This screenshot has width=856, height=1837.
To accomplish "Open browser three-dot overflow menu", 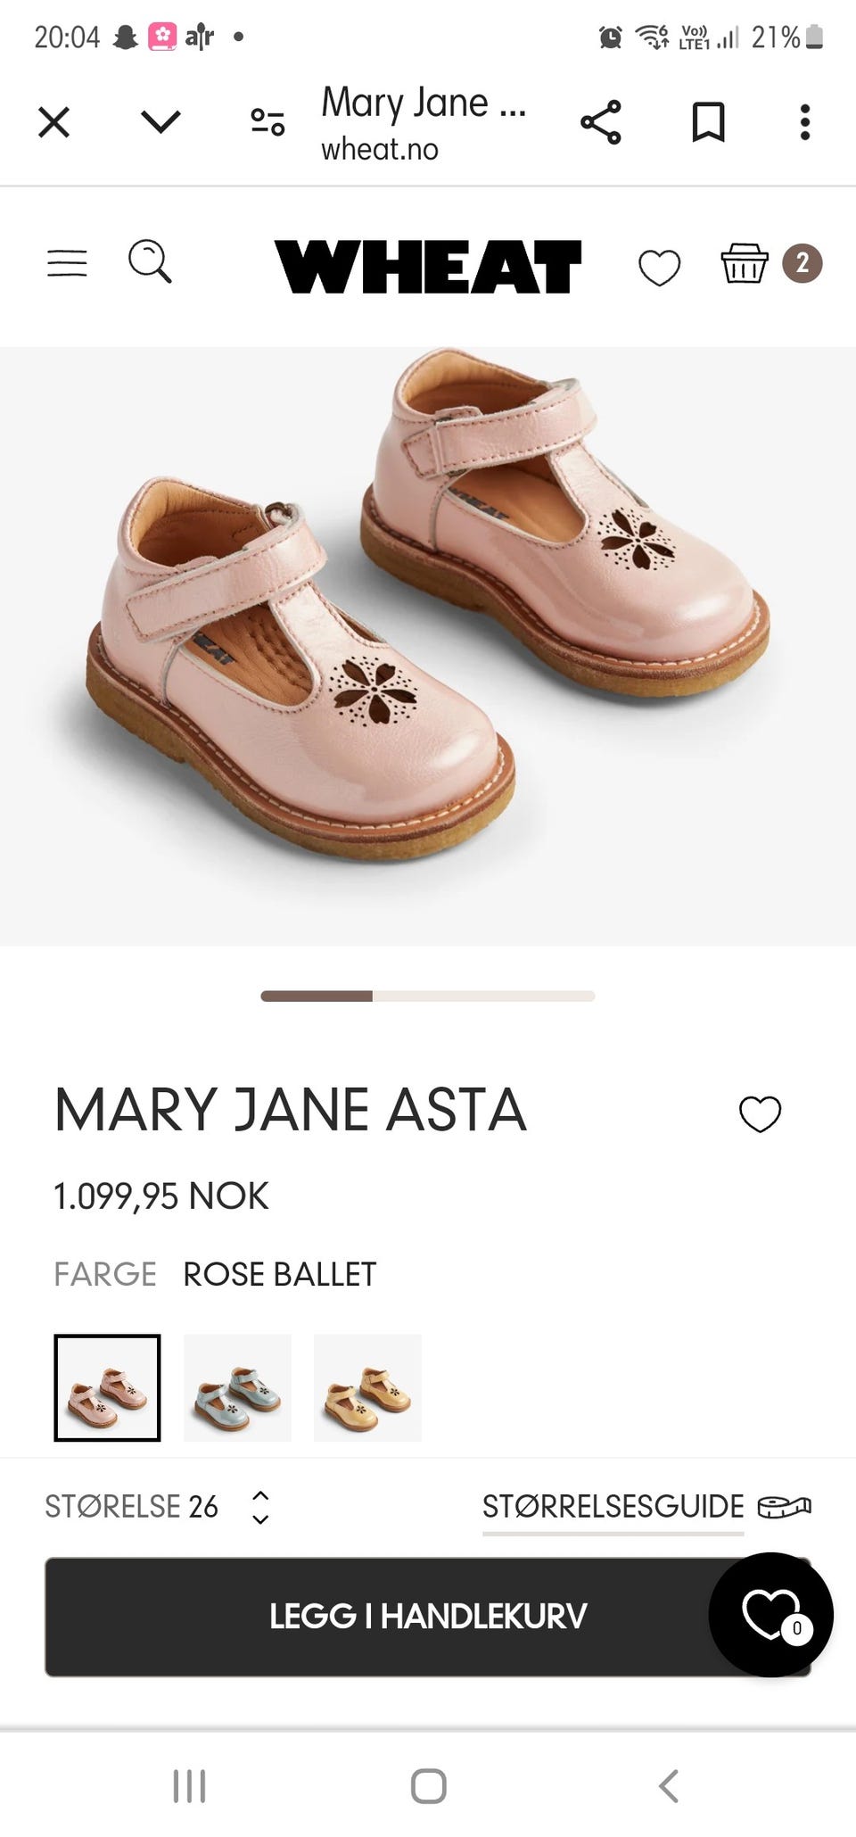I will click(805, 122).
